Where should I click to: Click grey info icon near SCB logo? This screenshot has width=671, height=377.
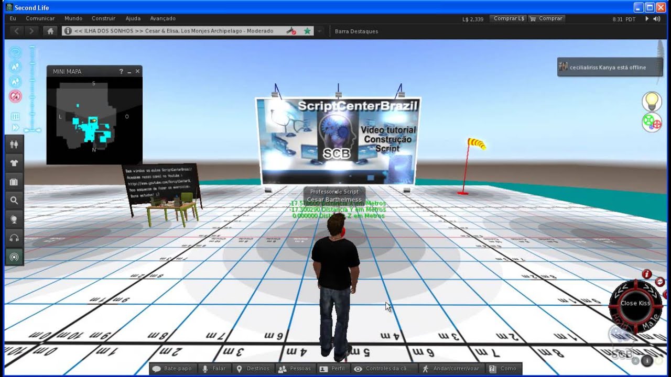coord(647,361)
